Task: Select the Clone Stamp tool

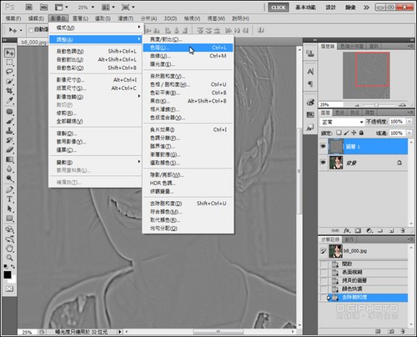Action: 10,131
